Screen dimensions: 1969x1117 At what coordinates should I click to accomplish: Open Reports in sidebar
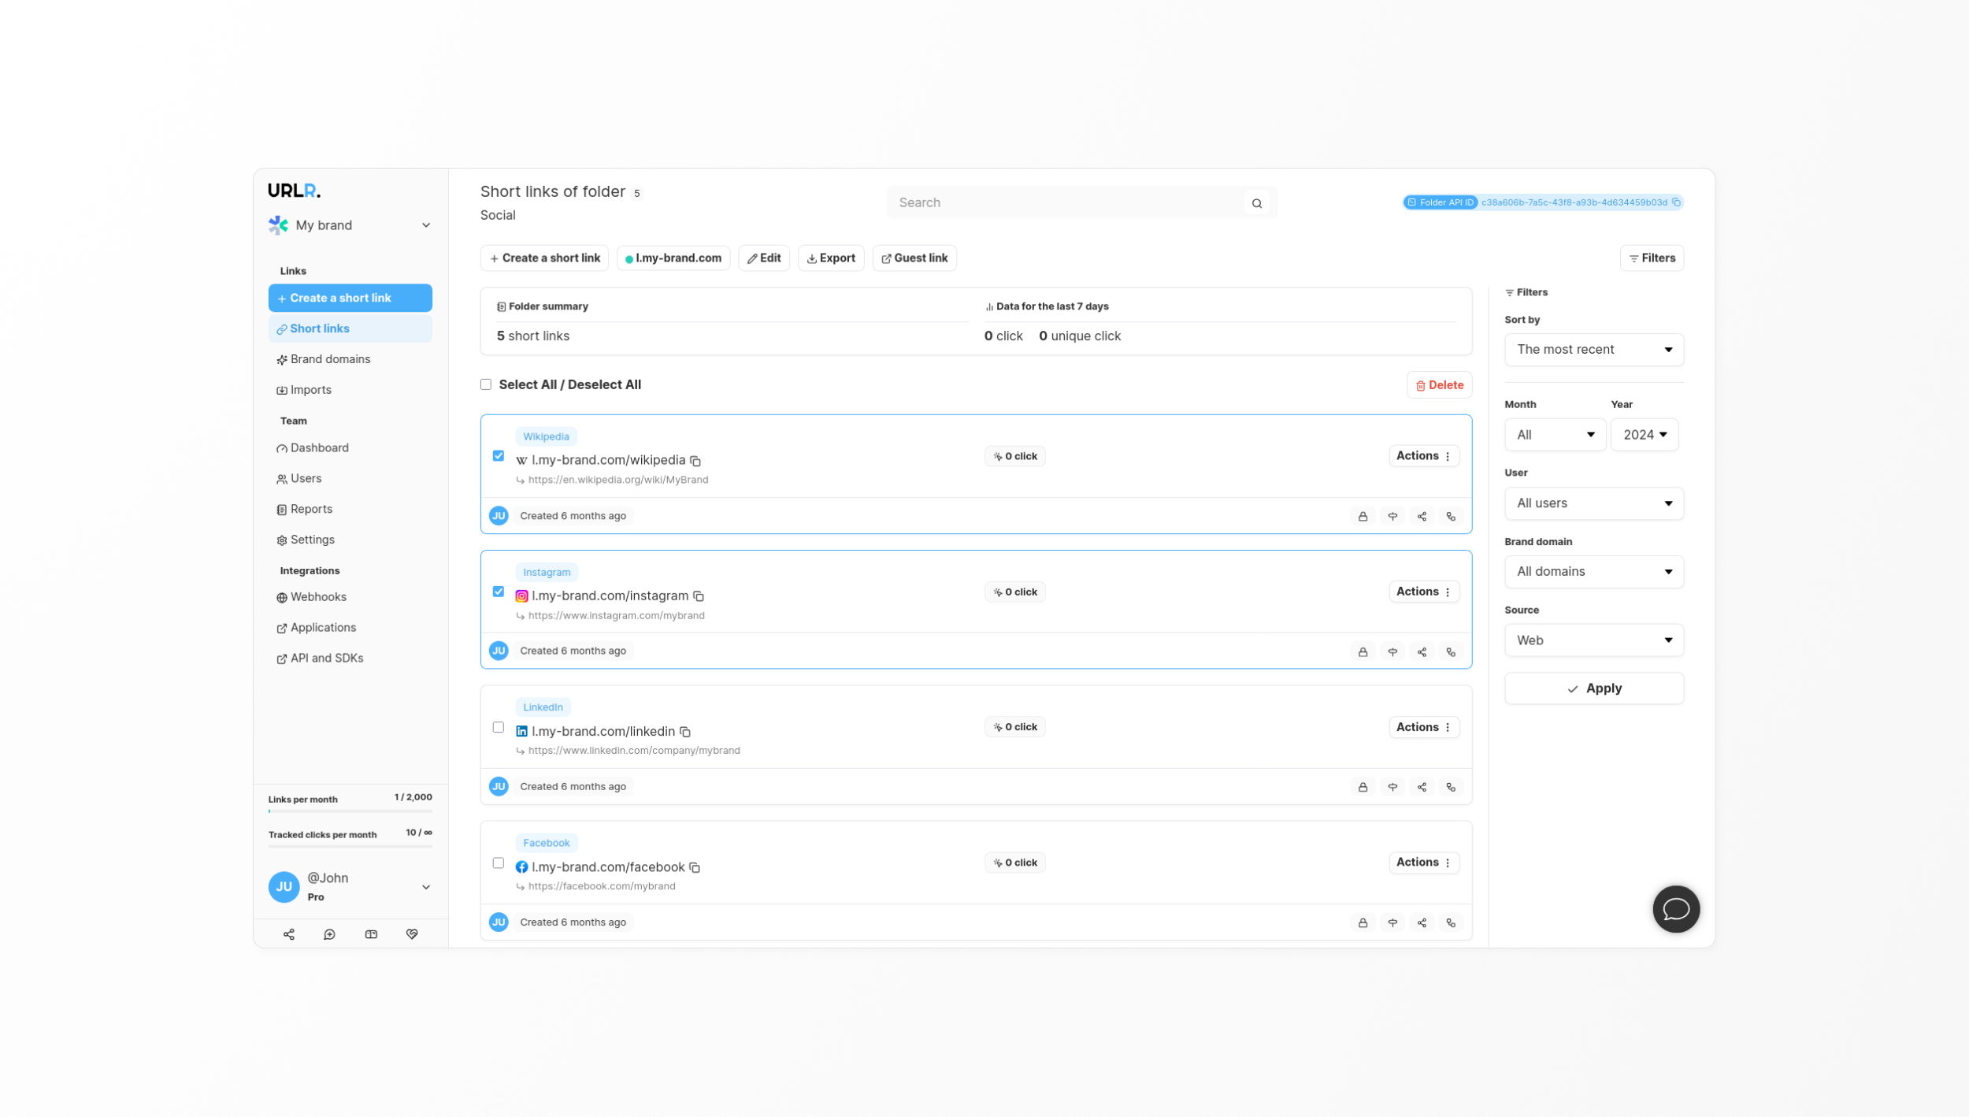tap(350, 509)
